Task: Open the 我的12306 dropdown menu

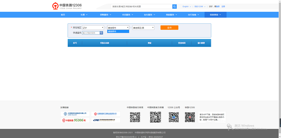Action: pos(200,6)
